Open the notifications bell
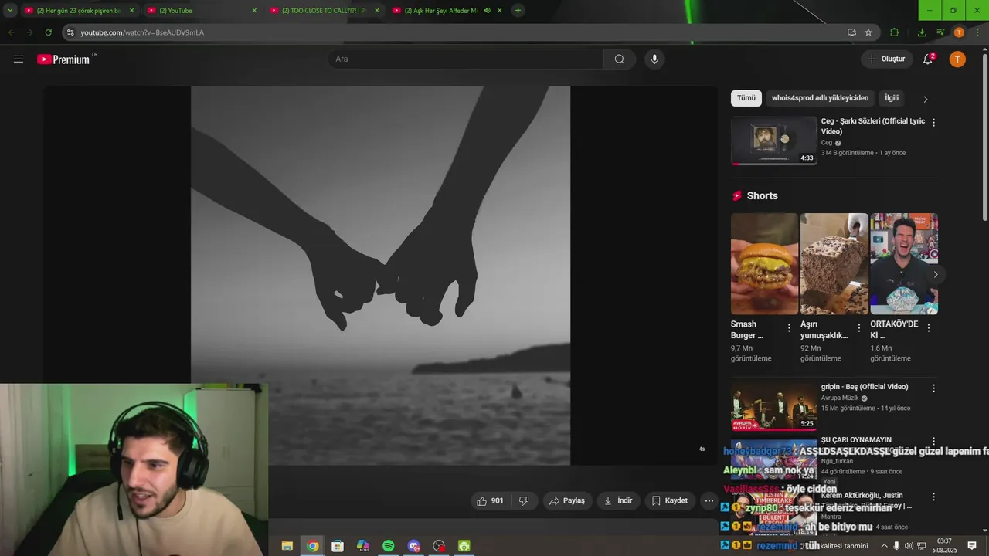Viewport: 989px width, 556px height. 928,59
